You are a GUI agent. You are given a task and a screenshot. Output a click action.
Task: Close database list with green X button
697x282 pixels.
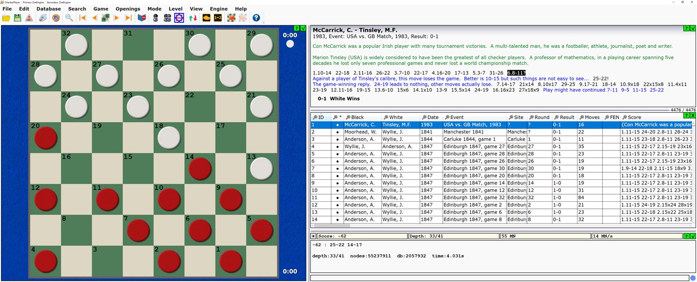(x=693, y=115)
